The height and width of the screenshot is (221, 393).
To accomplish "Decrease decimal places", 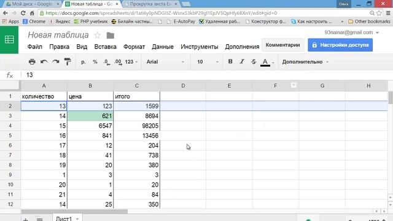I will pyautogui.click(x=107, y=62).
